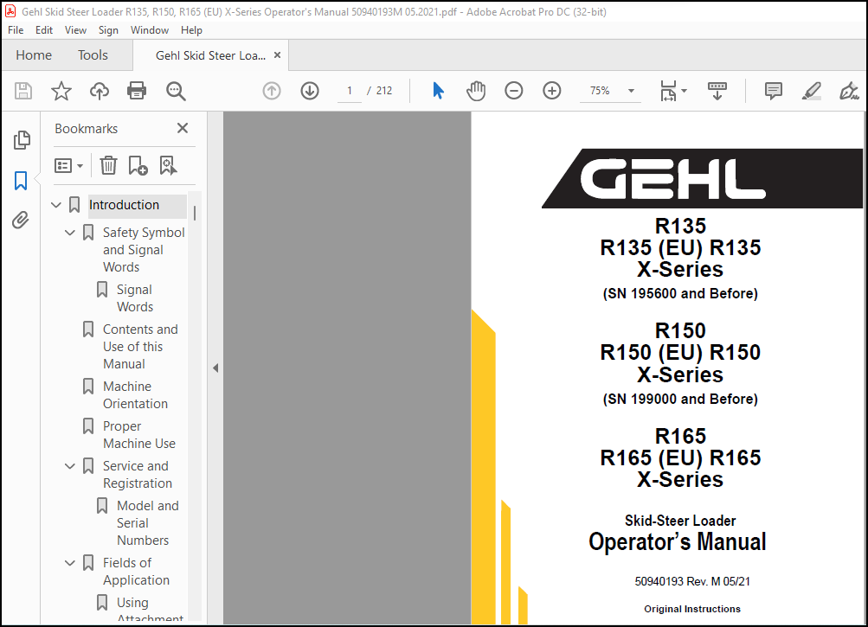The height and width of the screenshot is (627, 868).
Task: Close the Bookmarks panel
Action: 183,128
